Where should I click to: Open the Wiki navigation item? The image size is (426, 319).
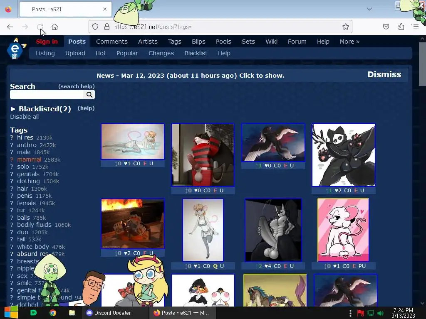pos(271,42)
